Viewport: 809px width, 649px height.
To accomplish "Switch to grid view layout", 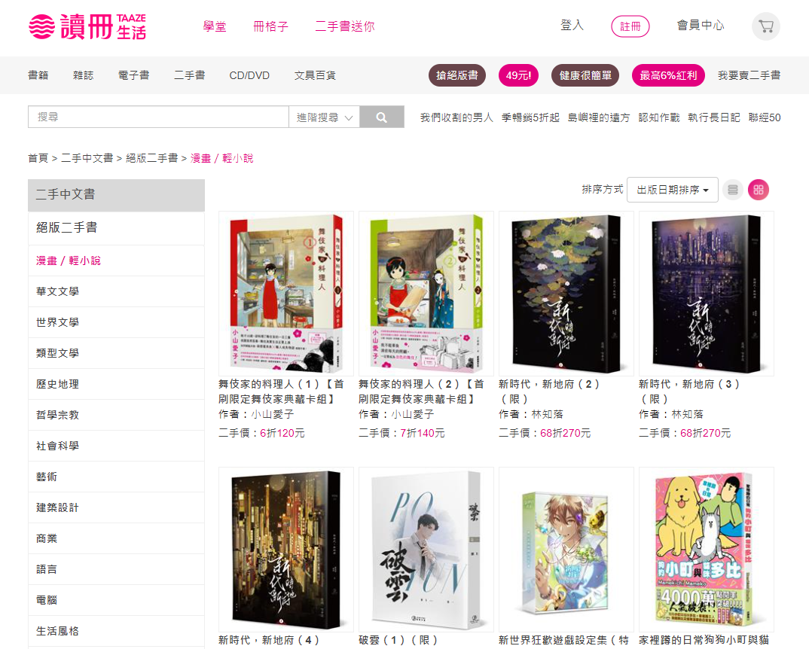I will (759, 190).
